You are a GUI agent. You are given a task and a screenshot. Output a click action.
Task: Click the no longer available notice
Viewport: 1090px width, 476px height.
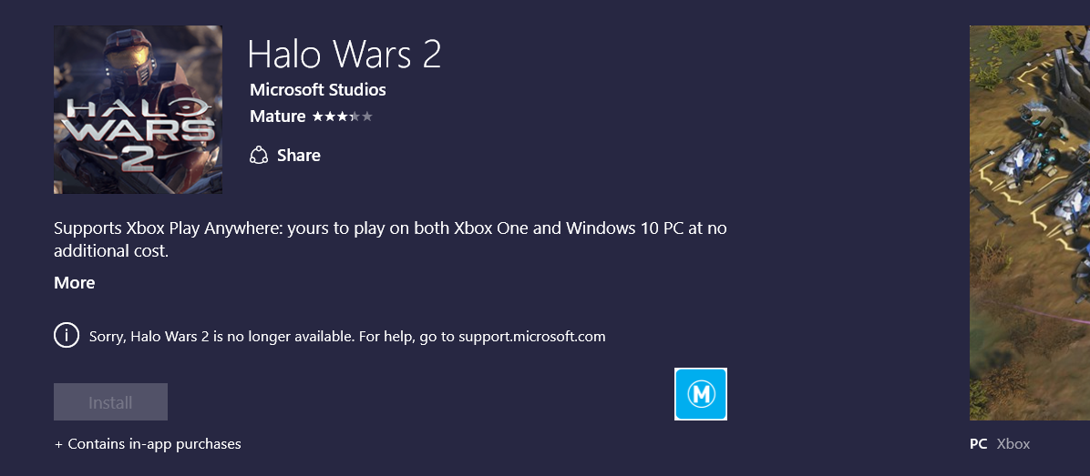click(347, 337)
